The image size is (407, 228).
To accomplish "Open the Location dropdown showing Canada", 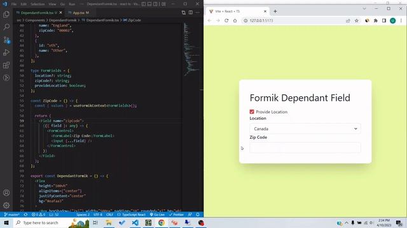I will pos(305,129).
